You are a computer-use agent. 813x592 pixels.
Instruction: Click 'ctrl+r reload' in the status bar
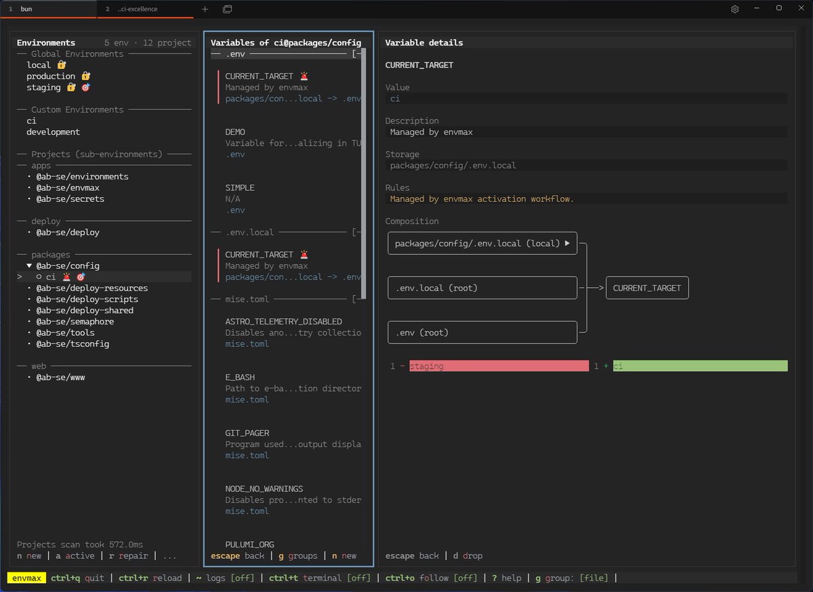pyautogui.click(x=150, y=578)
